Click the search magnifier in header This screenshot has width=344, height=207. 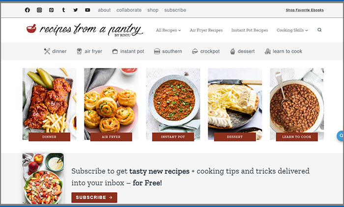click(319, 30)
